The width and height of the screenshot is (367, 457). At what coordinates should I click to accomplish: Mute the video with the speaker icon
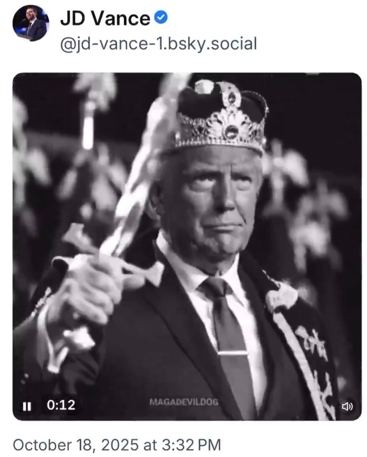[347, 406]
